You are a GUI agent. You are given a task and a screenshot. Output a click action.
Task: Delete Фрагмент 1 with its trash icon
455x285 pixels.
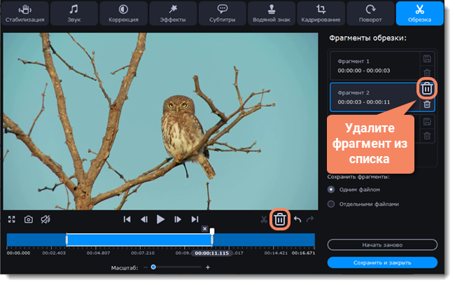coord(426,71)
